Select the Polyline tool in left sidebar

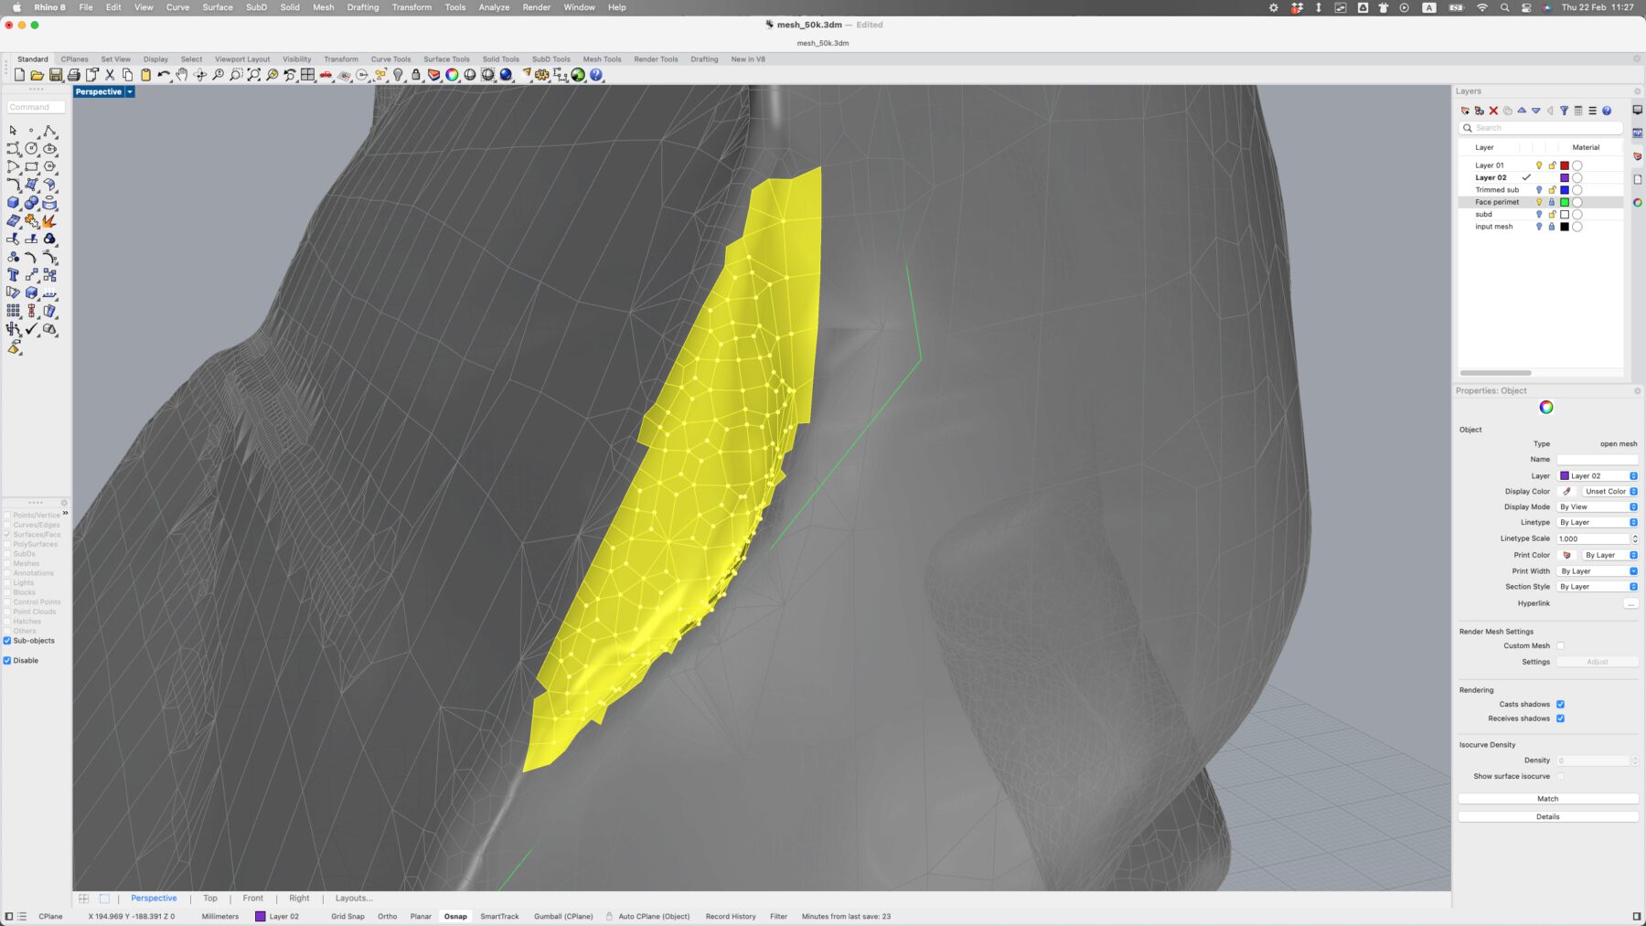click(49, 131)
